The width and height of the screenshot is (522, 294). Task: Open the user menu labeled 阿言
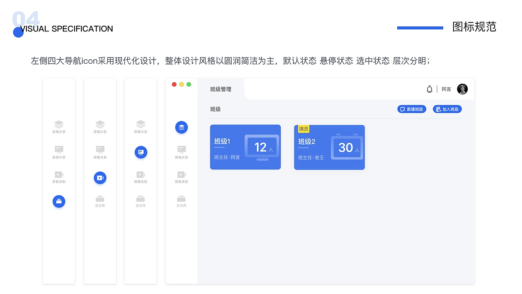coord(447,89)
